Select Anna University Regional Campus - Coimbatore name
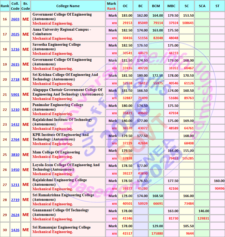225x237 pixels. coord(62,32)
